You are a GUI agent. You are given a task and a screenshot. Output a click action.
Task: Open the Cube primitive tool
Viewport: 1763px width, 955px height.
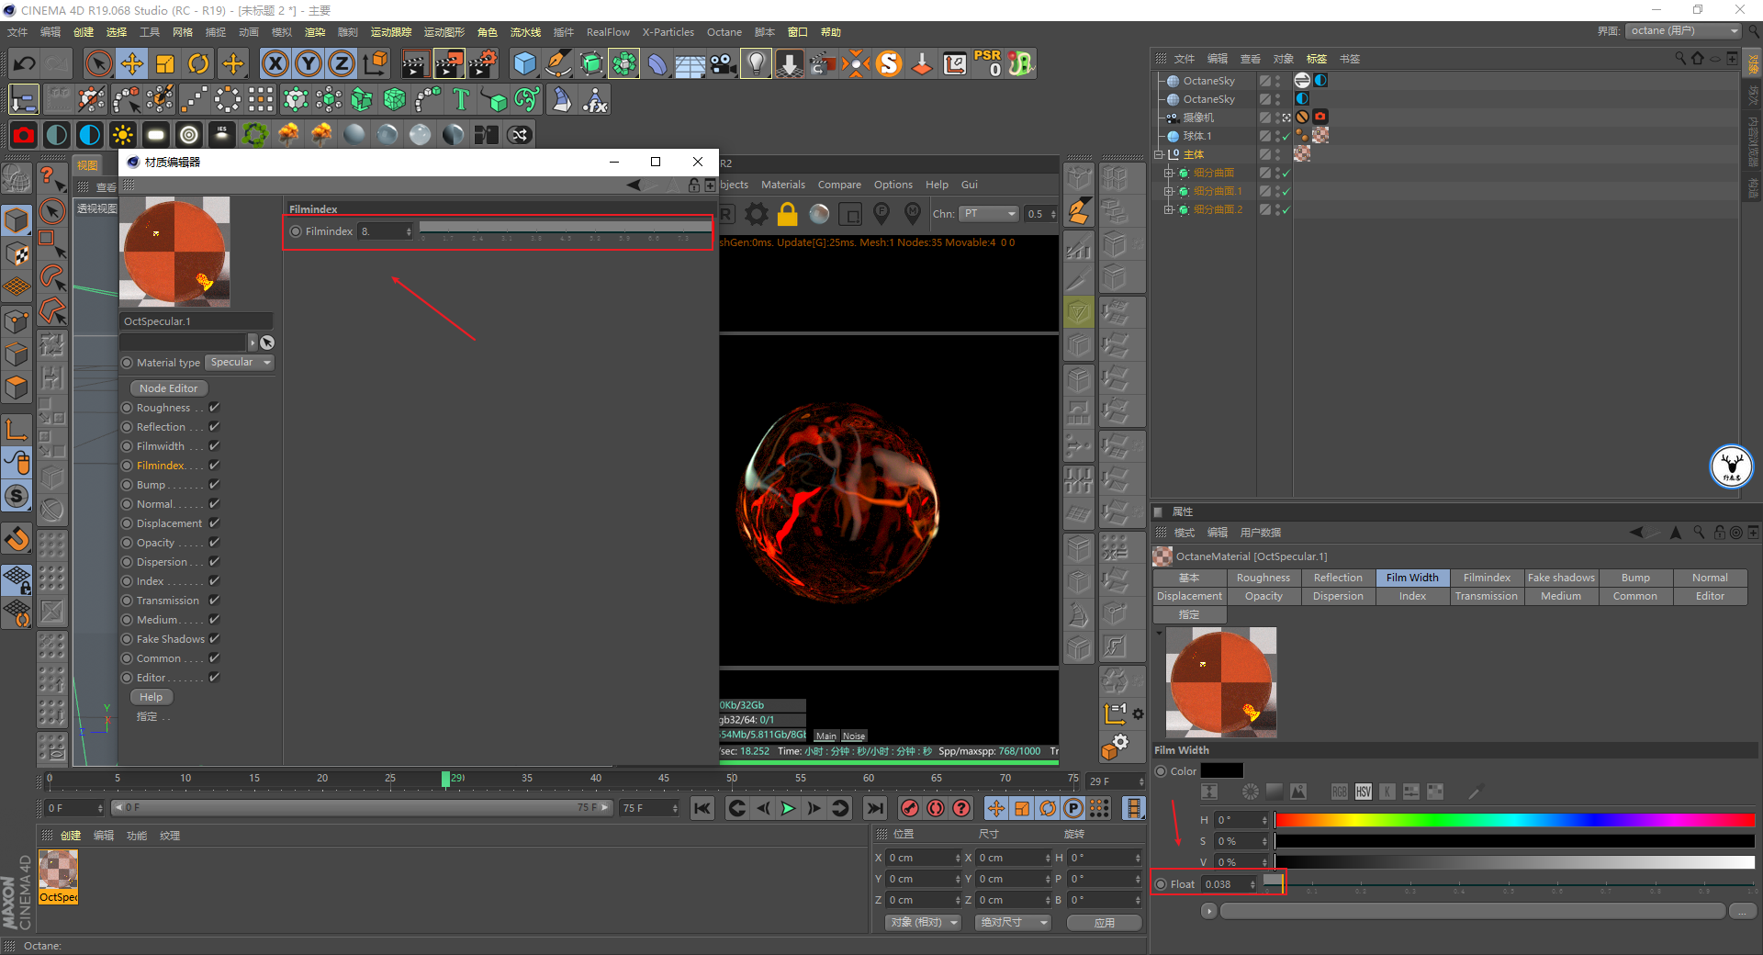524,63
